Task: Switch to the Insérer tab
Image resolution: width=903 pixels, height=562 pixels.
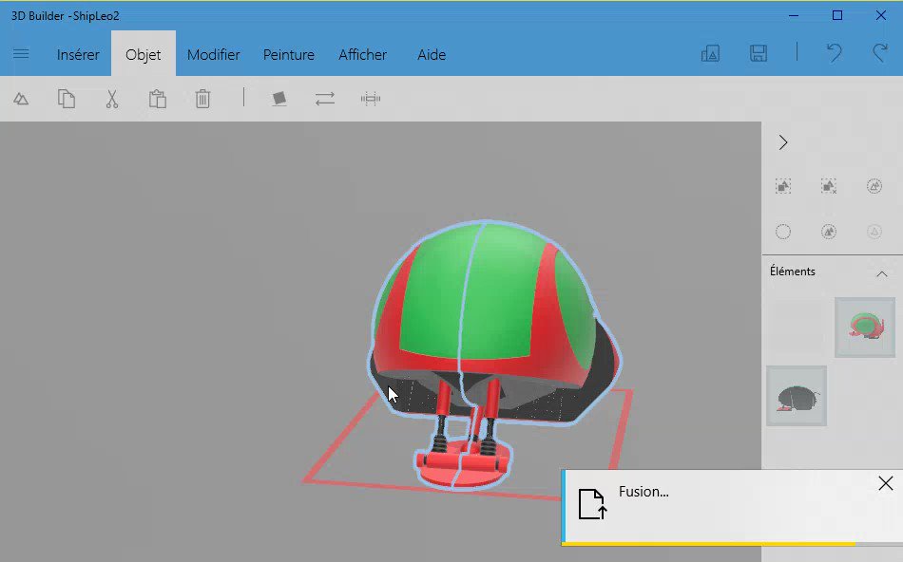Action: [78, 55]
